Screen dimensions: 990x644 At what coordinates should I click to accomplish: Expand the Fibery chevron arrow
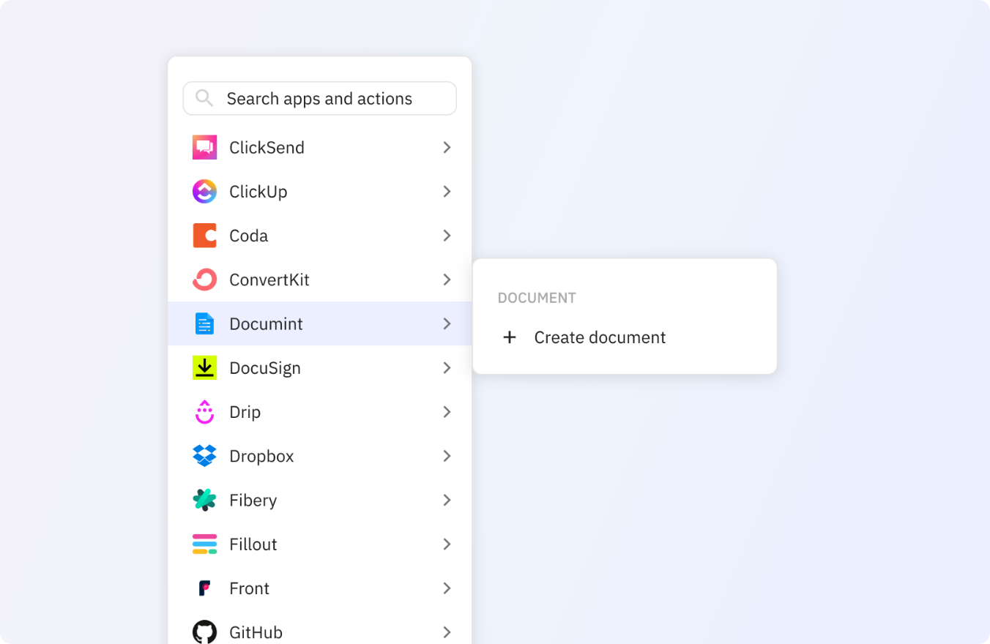point(447,500)
